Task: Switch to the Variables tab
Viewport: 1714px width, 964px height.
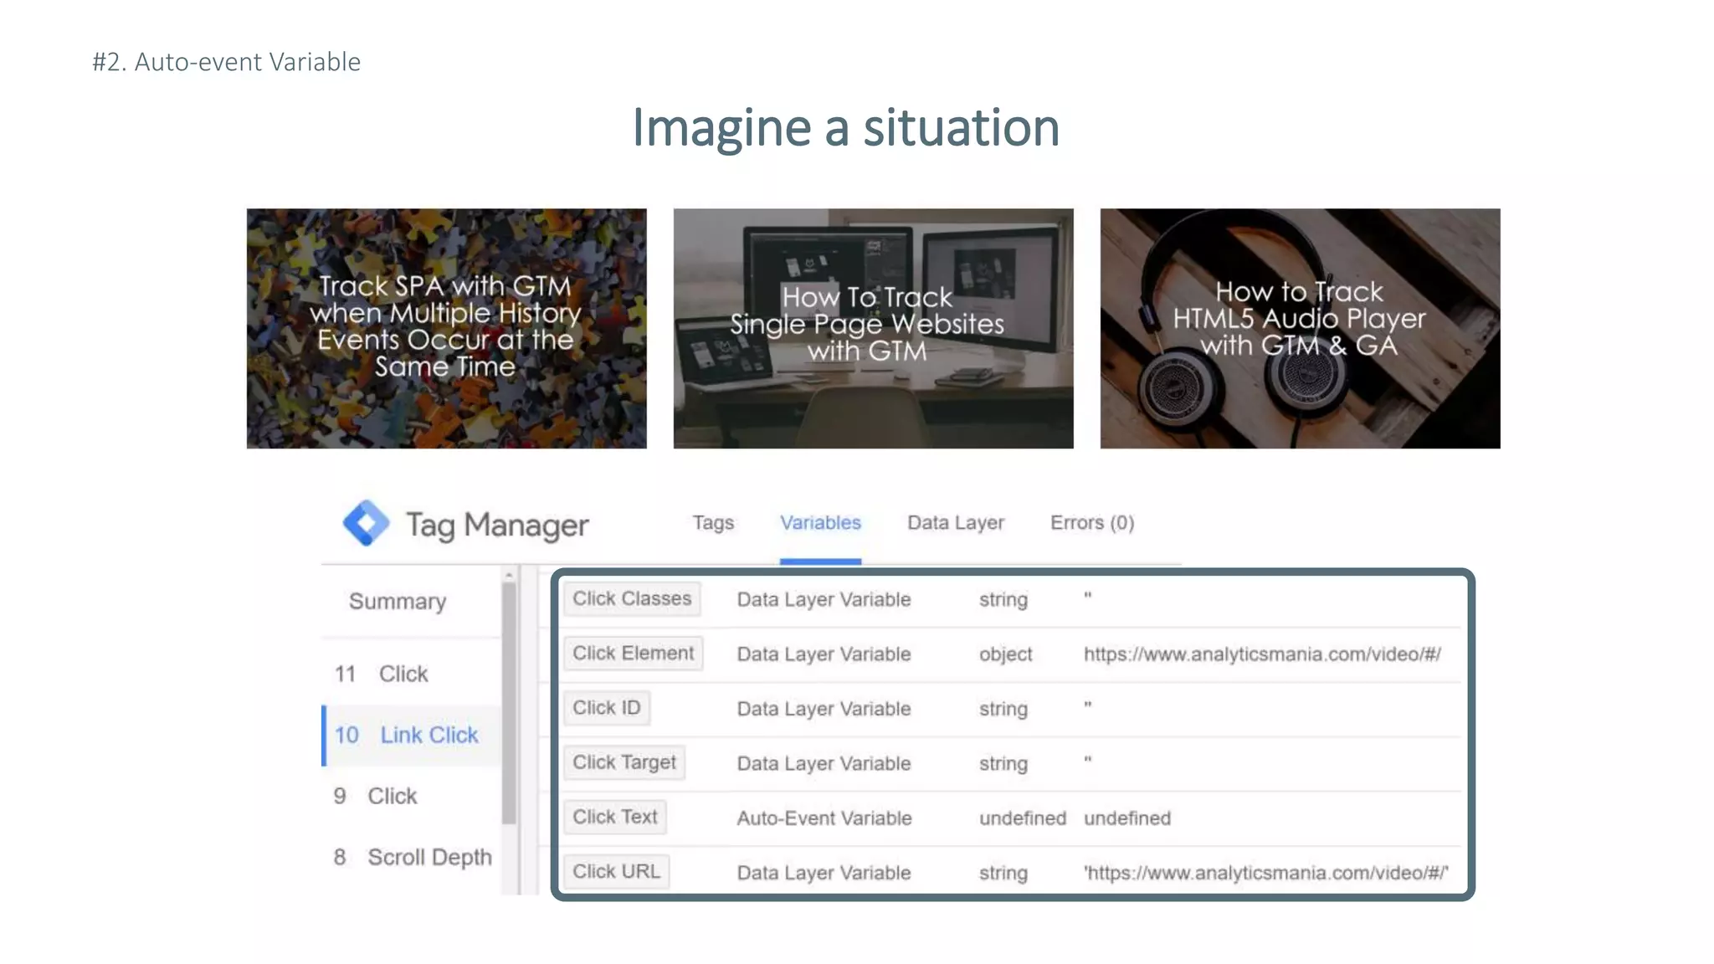Action: tap(820, 523)
